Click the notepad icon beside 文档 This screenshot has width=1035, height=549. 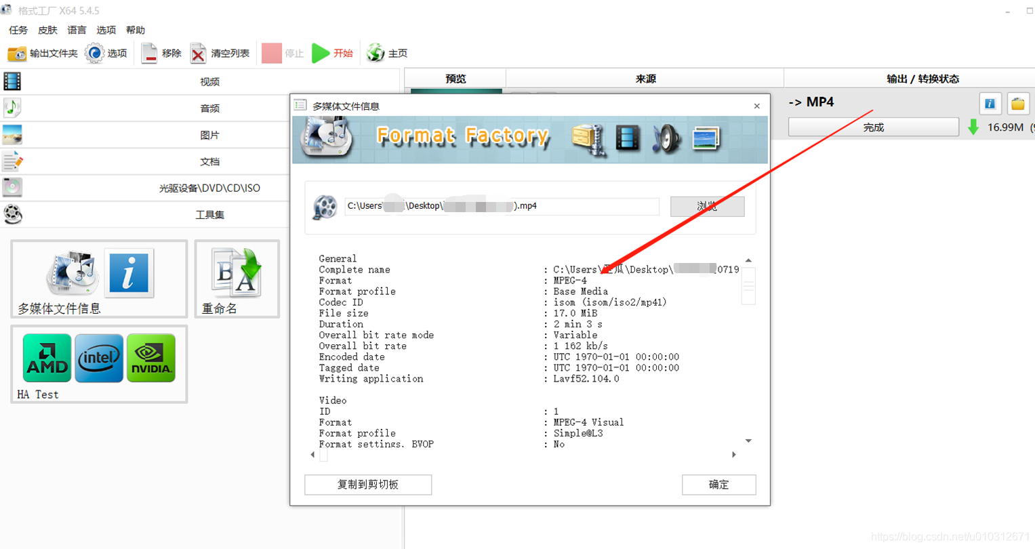12,161
